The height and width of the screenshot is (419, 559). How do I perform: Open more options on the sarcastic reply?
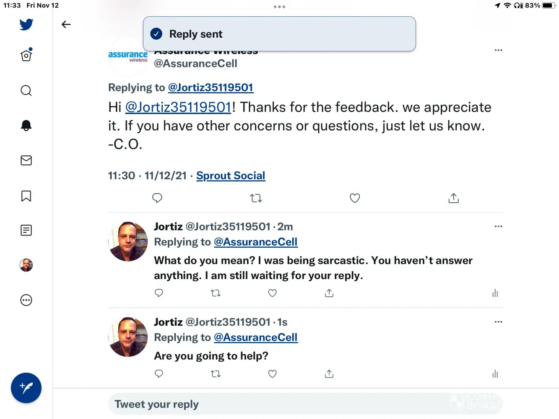[498, 226]
